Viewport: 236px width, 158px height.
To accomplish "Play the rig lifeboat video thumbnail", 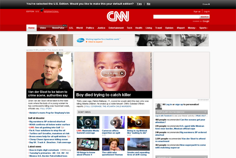I will click(x=138, y=123).
